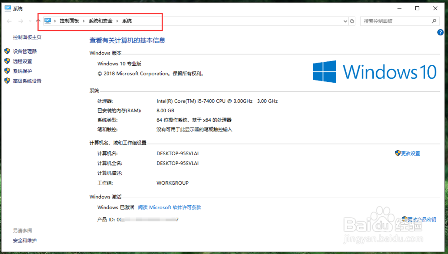Click Windows 10 专业版 edition text
Viewport: 448px width, 254px height.
(x=119, y=63)
